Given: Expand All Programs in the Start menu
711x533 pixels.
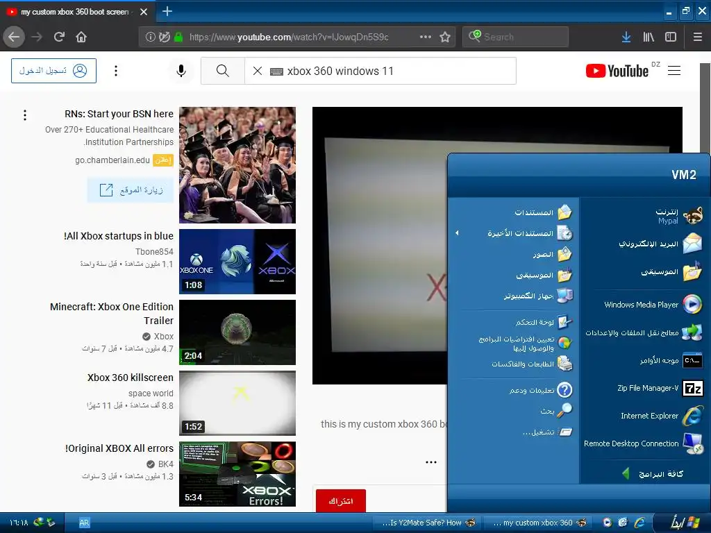Looking at the screenshot, I should coord(653,473).
